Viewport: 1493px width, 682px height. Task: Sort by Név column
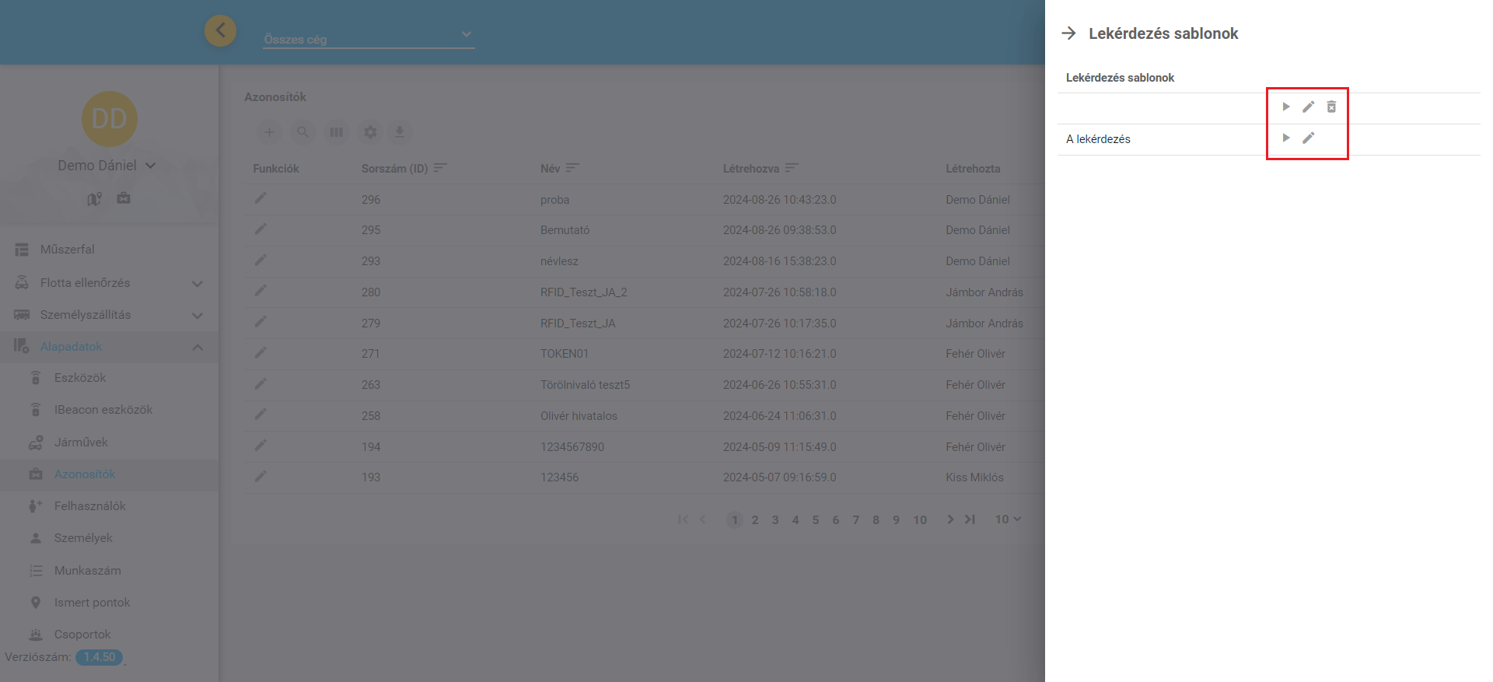(572, 168)
